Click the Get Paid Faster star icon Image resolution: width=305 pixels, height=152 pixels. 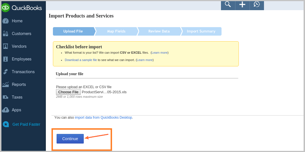coord(6,124)
